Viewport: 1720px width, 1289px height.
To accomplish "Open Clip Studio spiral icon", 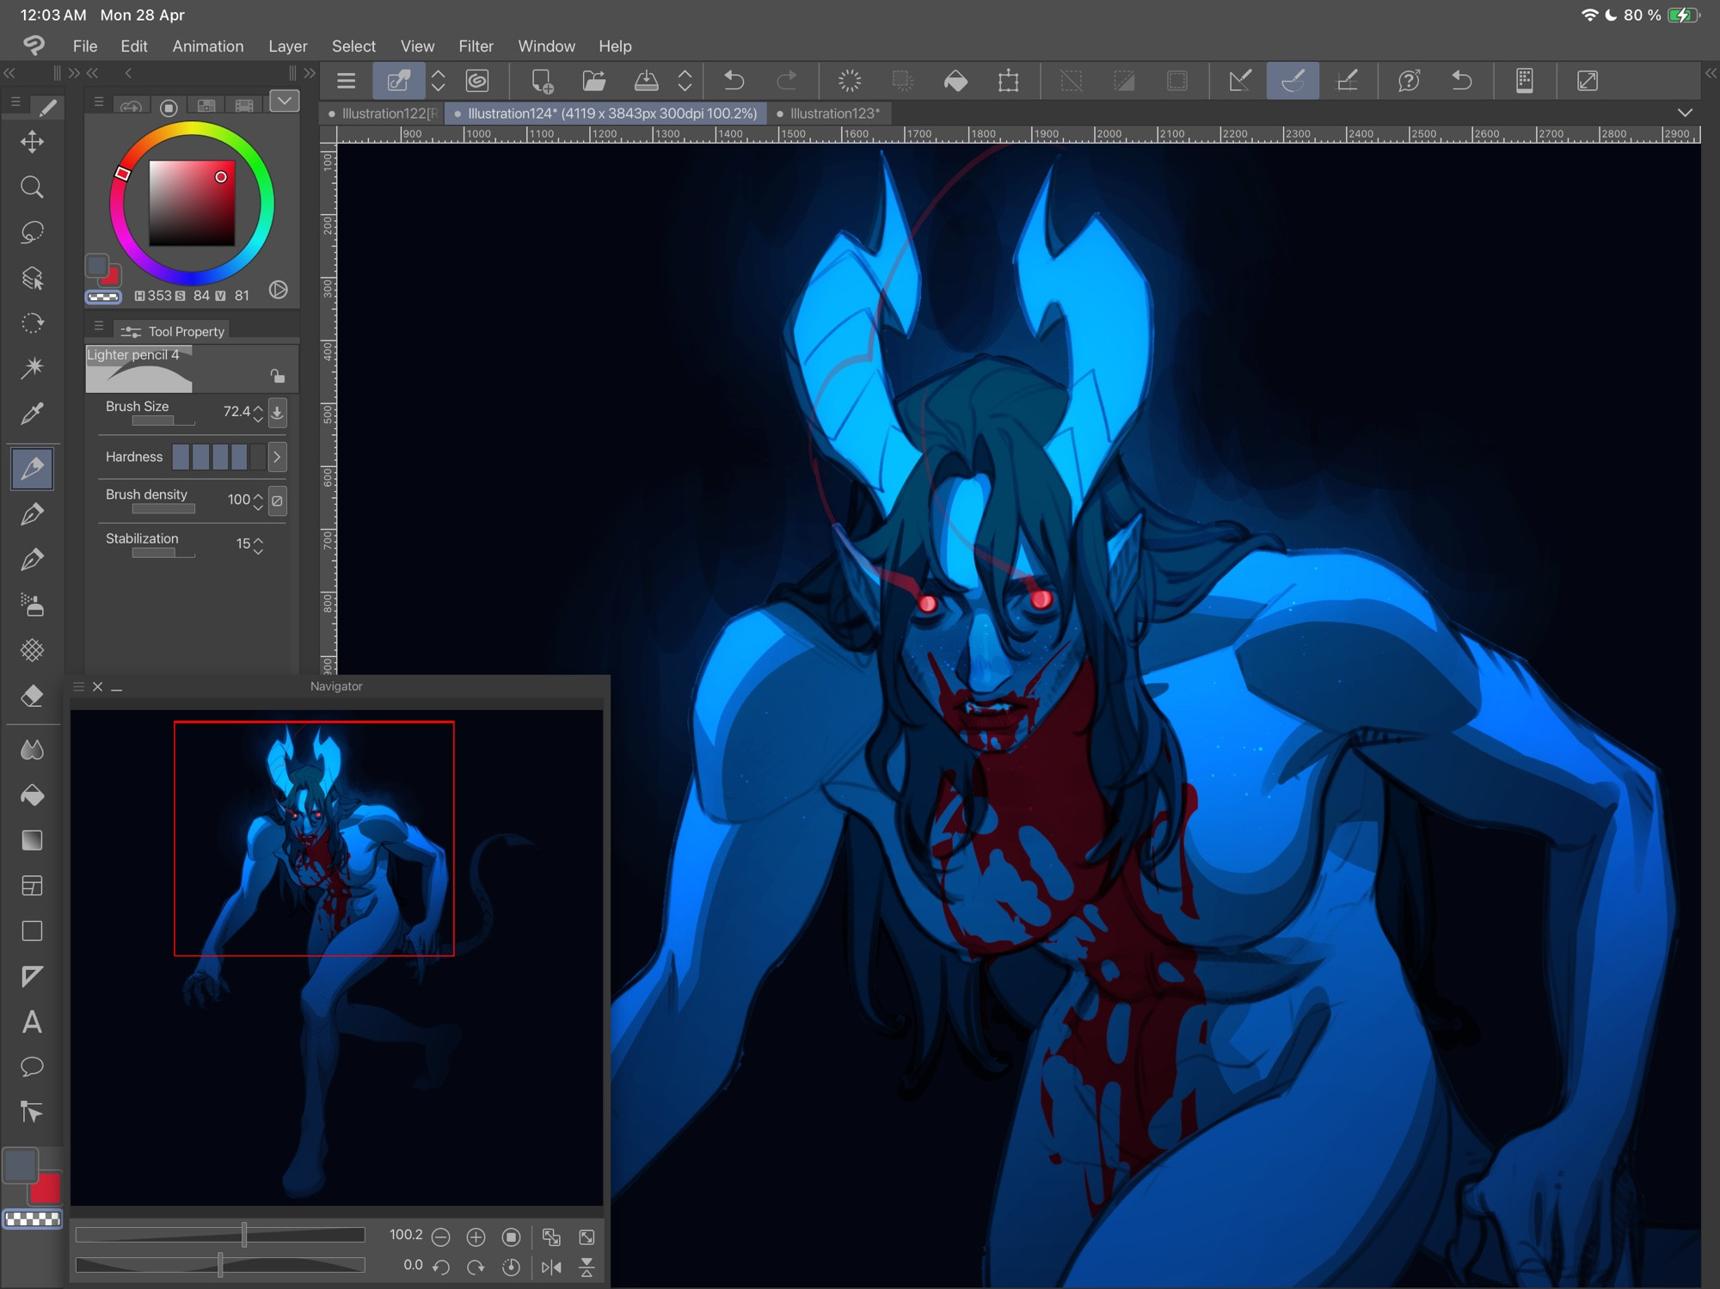I will pyautogui.click(x=477, y=81).
